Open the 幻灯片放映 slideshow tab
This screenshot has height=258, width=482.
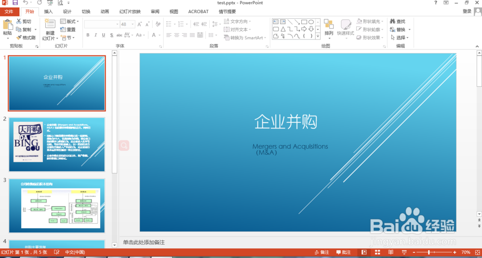click(130, 12)
